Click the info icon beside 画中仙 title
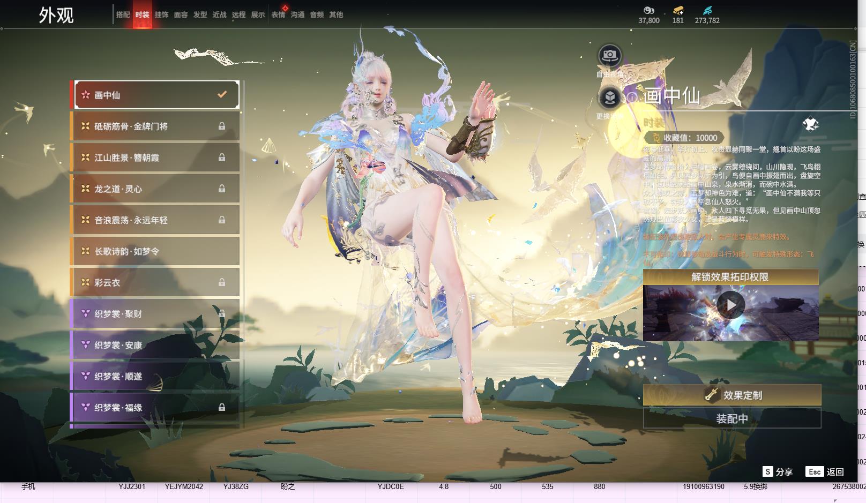The width and height of the screenshot is (866, 503). pyautogui.click(x=632, y=97)
